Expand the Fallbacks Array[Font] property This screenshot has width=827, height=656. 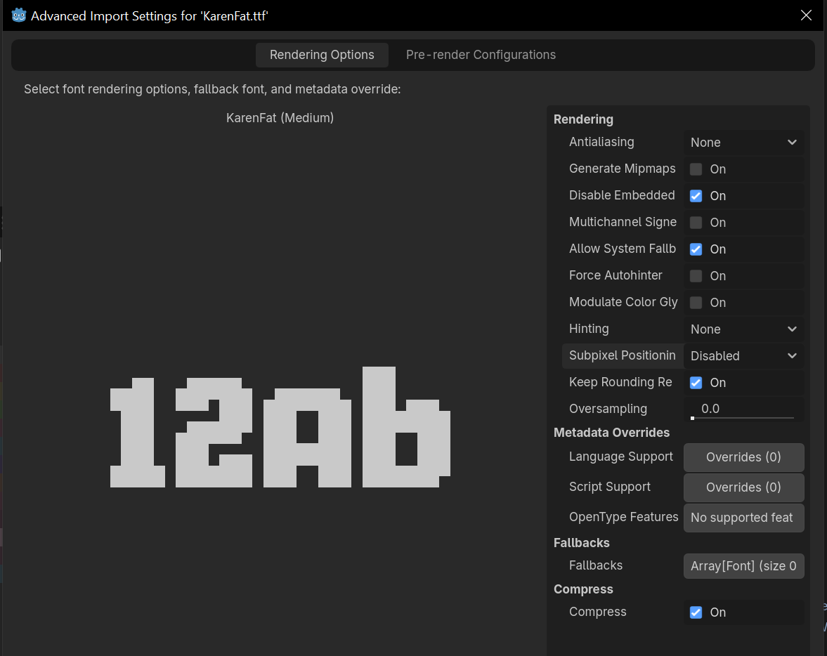pos(743,566)
